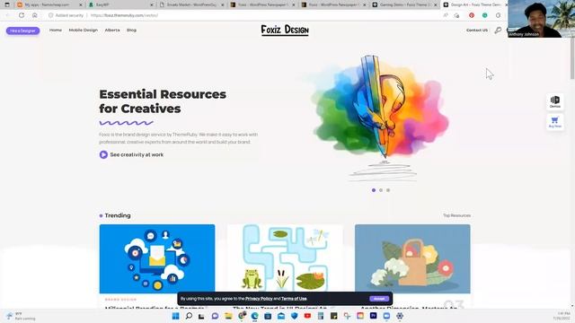Click the add to favorites star icon
The image size is (575, 323).
(x=456, y=15)
